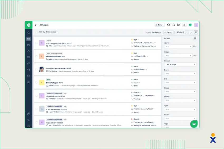Open the Agents filter dropdown
This screenshot has width=224, height=149.
178,47
